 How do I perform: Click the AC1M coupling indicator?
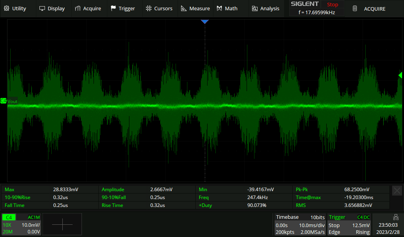(x=34, y=217)
